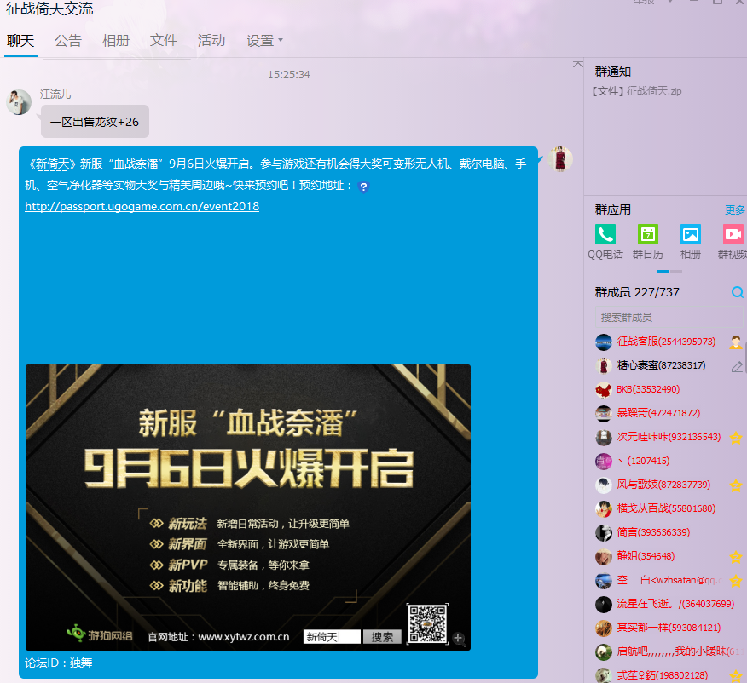Viewport: 747px width, 683px height.
Task: Click inside the 搜索群成员 search field
Action: [669, 318]
